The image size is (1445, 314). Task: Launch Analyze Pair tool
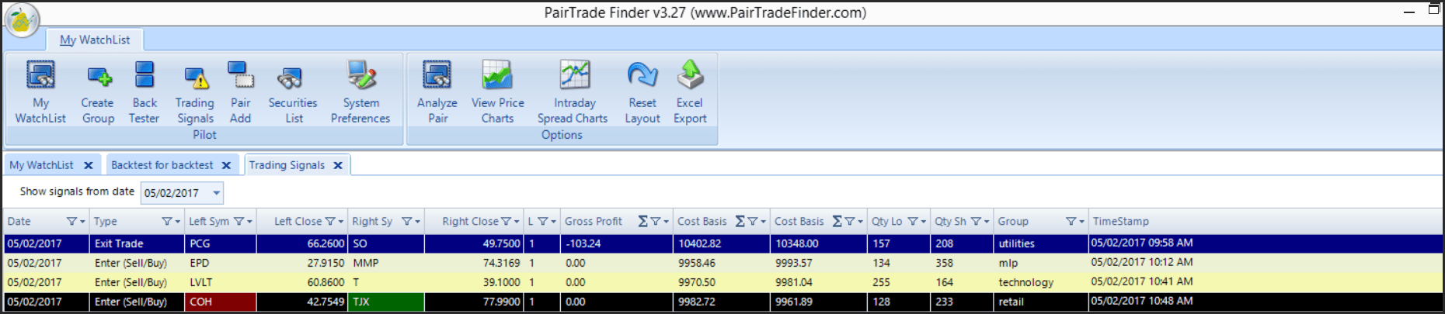[437, 91]
